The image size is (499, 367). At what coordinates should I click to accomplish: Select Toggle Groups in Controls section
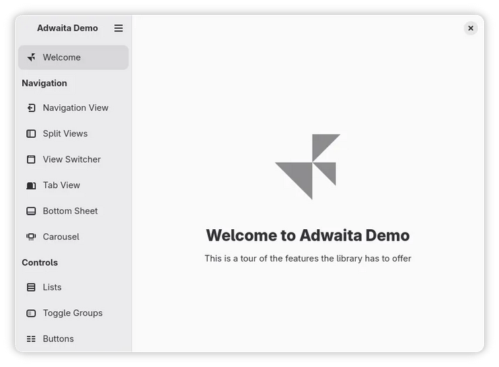pos(73,313)
